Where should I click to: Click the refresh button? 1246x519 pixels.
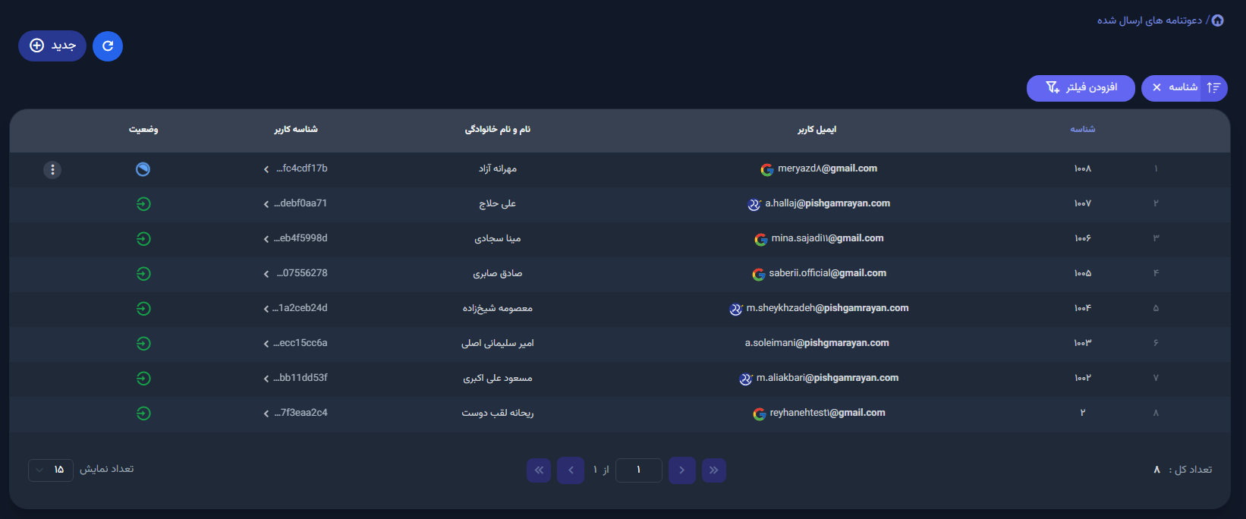click(x=108, y=46)
